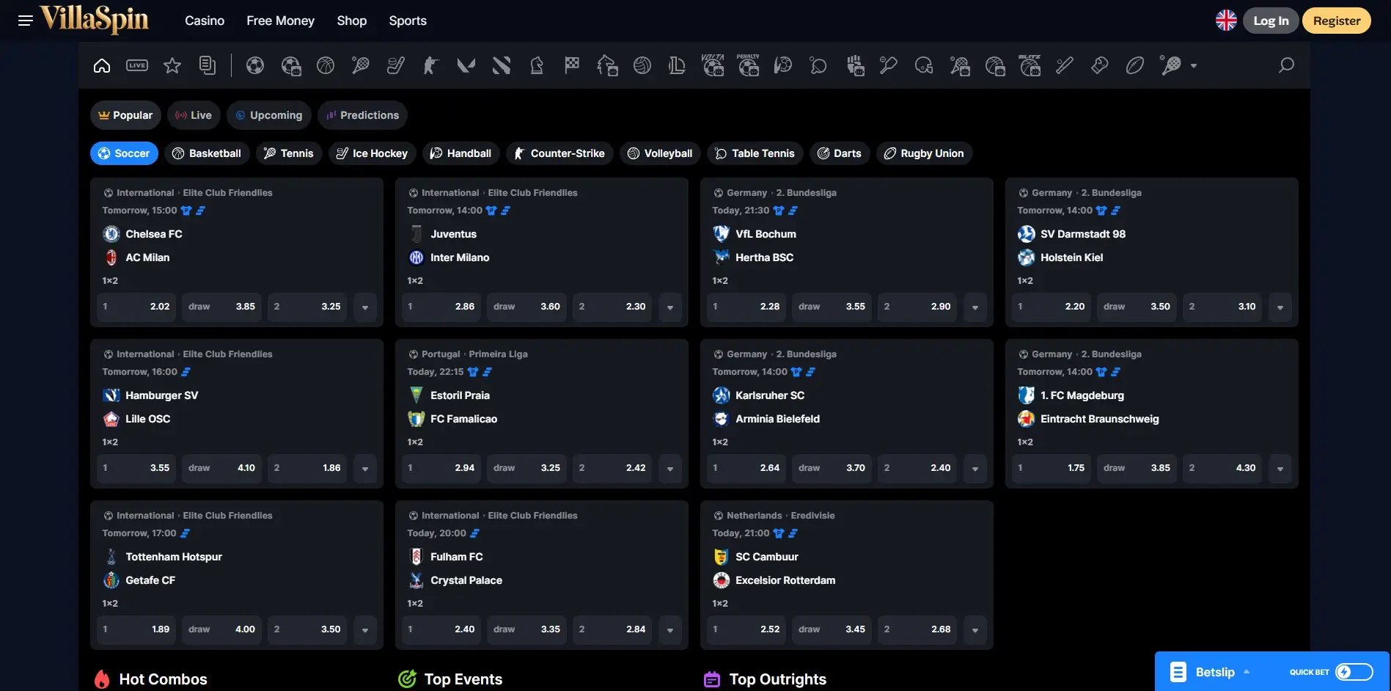The height and width of the screenshot is (691, 1391).
Task: Open the Shop menu item
Action: 352,21
